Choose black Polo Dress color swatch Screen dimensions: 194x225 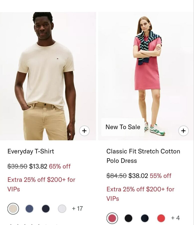pos(128,218)
